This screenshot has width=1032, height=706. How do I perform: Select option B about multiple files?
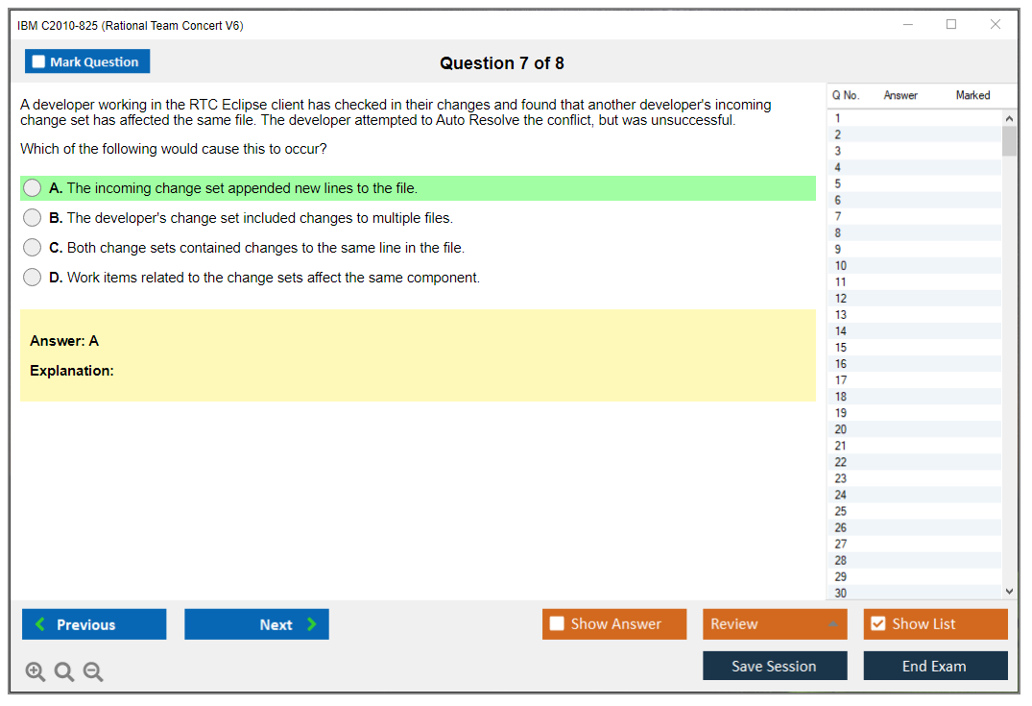pyautogui.click(x=33, y=218)
